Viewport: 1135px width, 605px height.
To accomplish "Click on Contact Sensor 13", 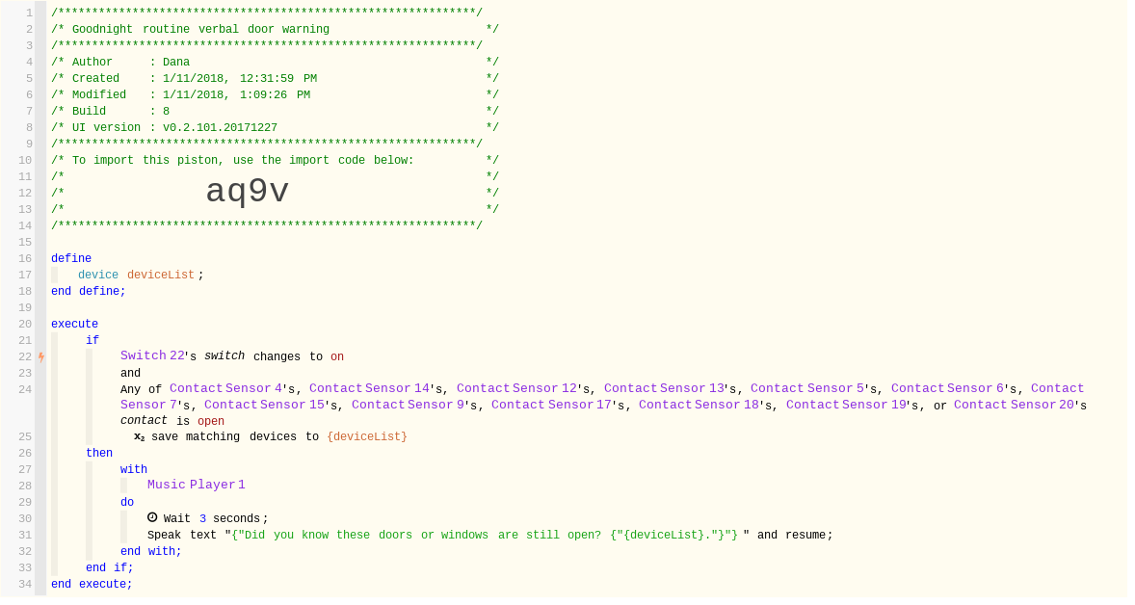I will [664, 388].
